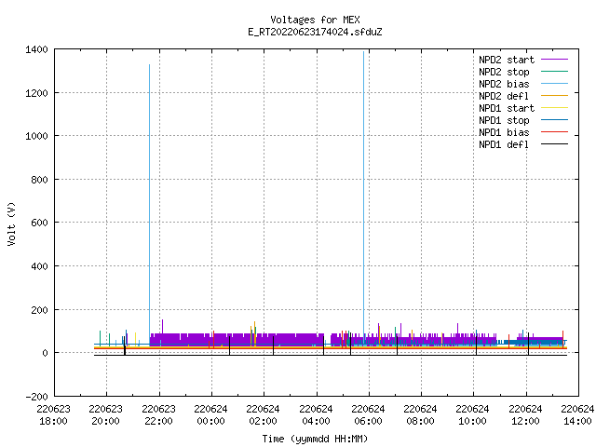The height and width of the screenshot is (447, 596).
Task: Click the 'NPD2 start' legend label
Action: point(507,60)
